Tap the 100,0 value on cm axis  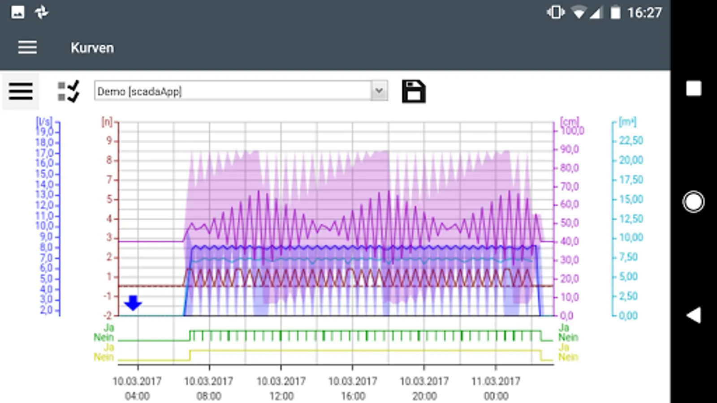pyautogui.click(x=573, y=131)
